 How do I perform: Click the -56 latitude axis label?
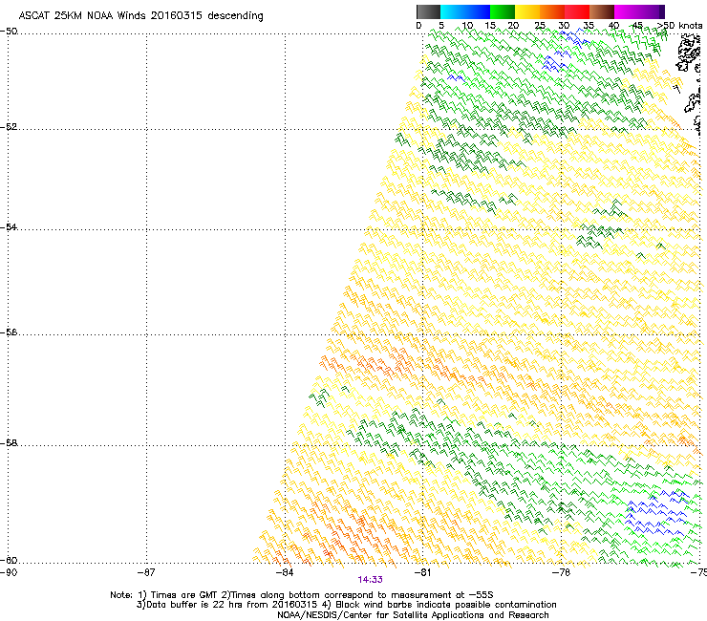(9, 332)
